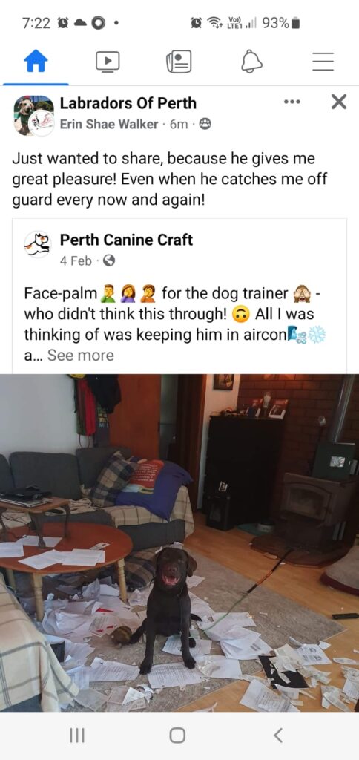The image size is (359, 760).
Task: Open the Perth Canine Craft page
Action: coord(126,240)
